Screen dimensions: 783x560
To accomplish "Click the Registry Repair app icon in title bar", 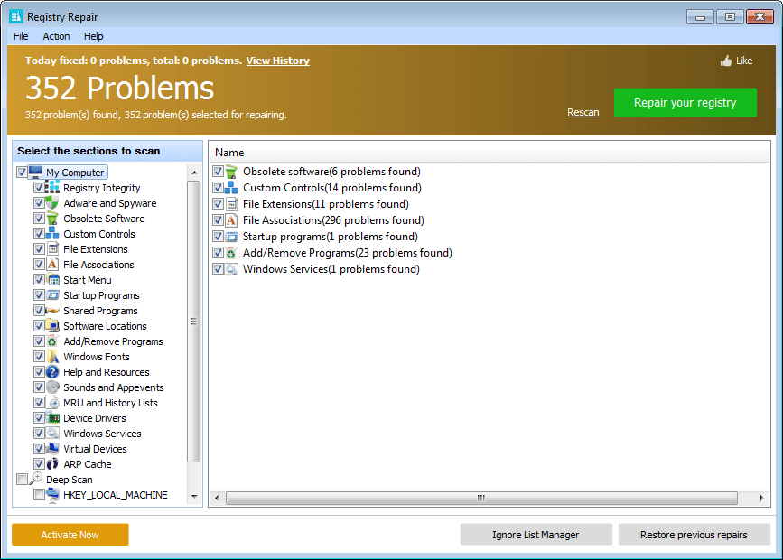I will (16, 16).
